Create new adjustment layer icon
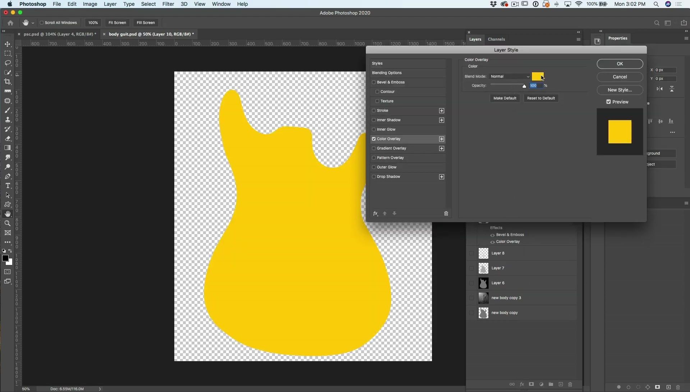 (x=541, y=384)
